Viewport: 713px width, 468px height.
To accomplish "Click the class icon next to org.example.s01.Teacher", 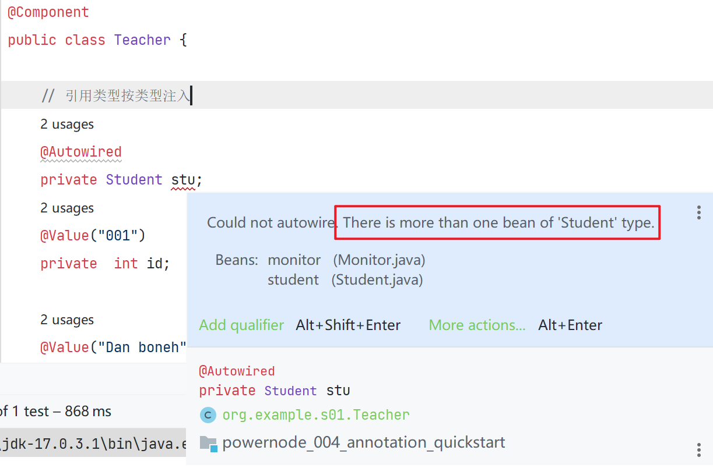I will [208, 415].
